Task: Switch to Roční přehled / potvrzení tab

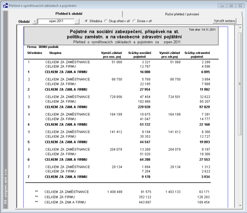Action: click(182, 14)
